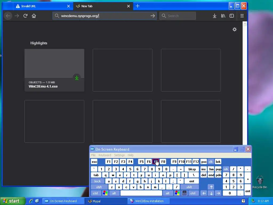Image resolution: width=273 pixels, height=205 pixels.
Task: Click the F12 key on On-Screen Keyboard
Action: point(196,162)
